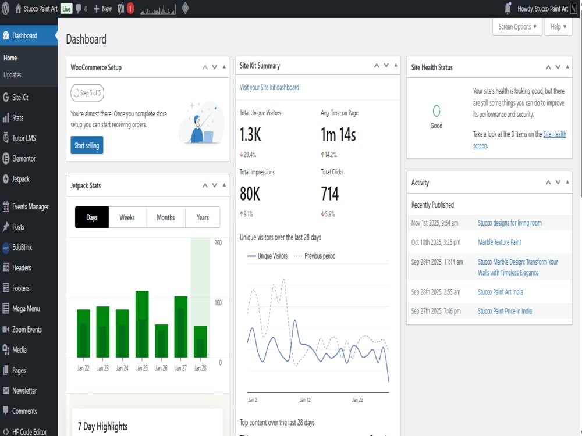582x436 pixels.
Task: Click the Mega Menu icon in the sidebar
Action: pos(6,309)
